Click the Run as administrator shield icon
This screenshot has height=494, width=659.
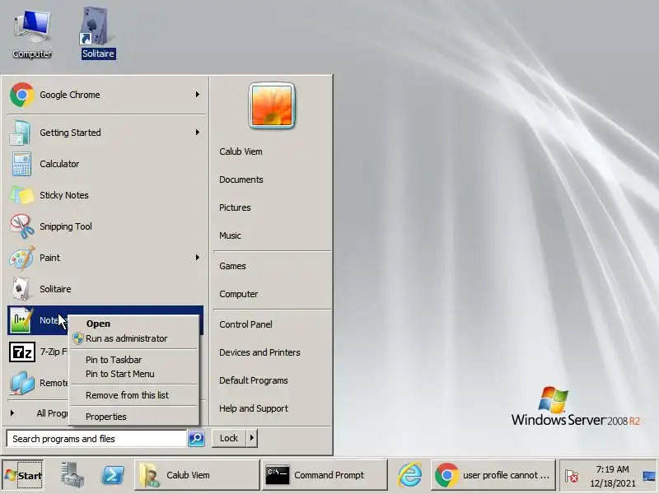[x=78, y=338]
